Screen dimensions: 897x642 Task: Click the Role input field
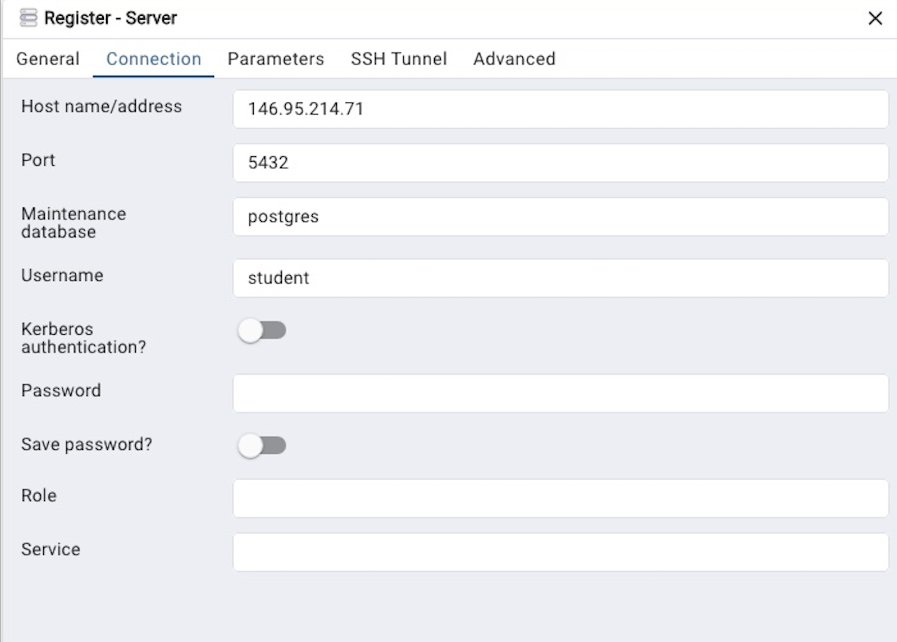[x=561, y=498]
